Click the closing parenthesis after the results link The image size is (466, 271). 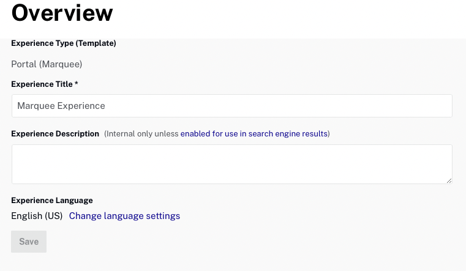329,134
